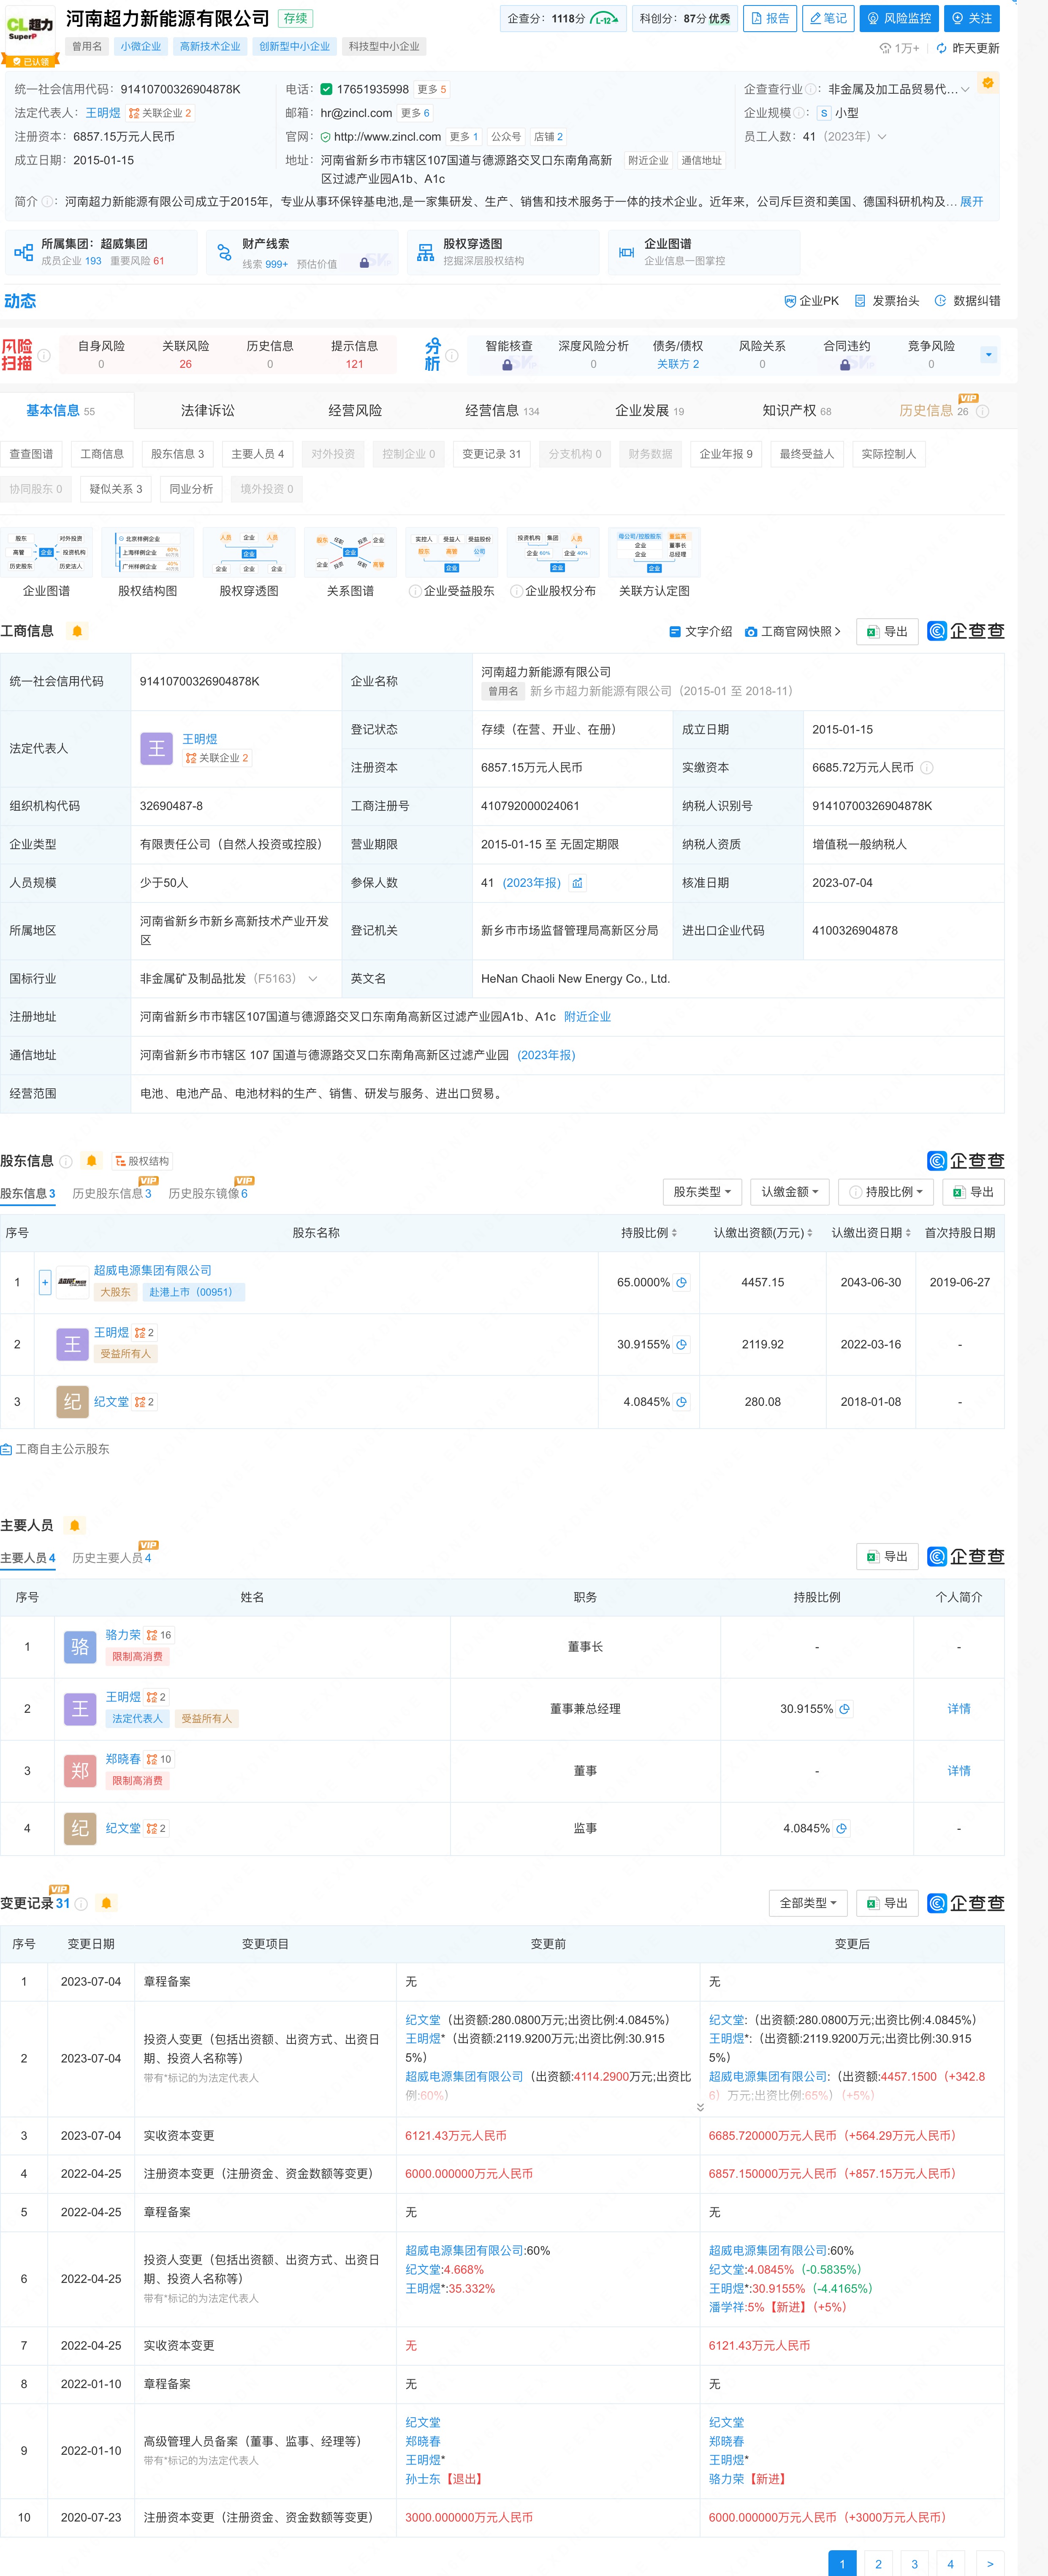Image resolution: width=1048 pixels, height=2576 pixels.
Task: Open 超威电源集团有限公司 shareholder link
Action: tap(153, 1271)
